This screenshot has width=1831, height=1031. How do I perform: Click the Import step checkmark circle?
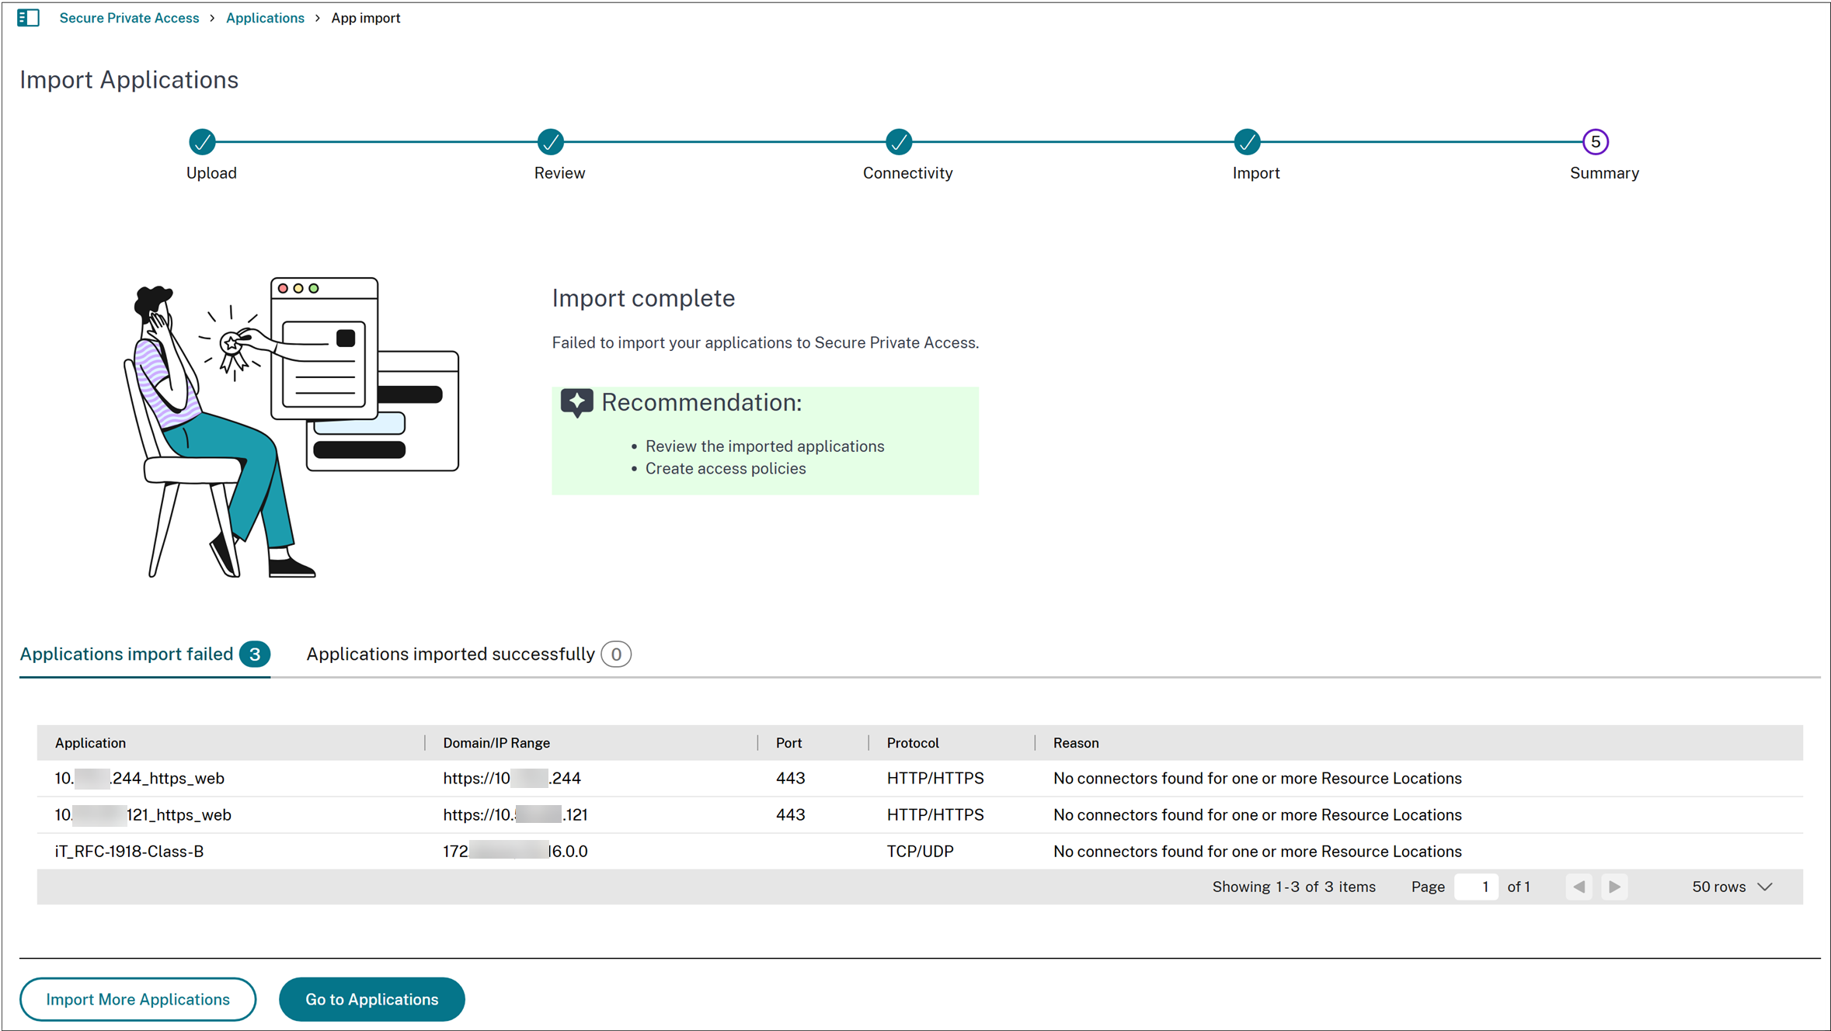(x=1247, y=142)
